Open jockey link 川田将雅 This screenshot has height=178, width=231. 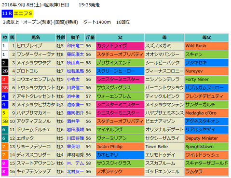point(75,138)
